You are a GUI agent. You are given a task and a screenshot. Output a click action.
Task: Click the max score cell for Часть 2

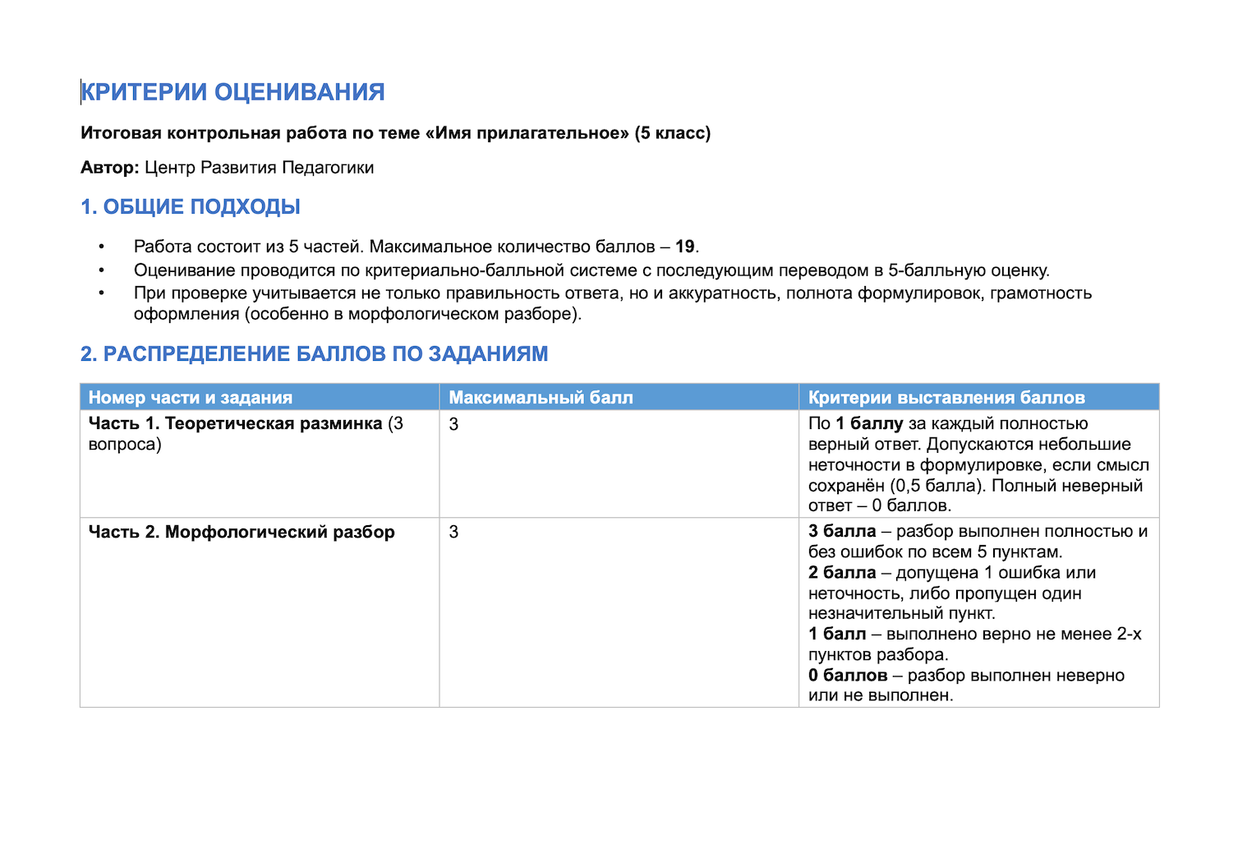click(x=619, y=612)
